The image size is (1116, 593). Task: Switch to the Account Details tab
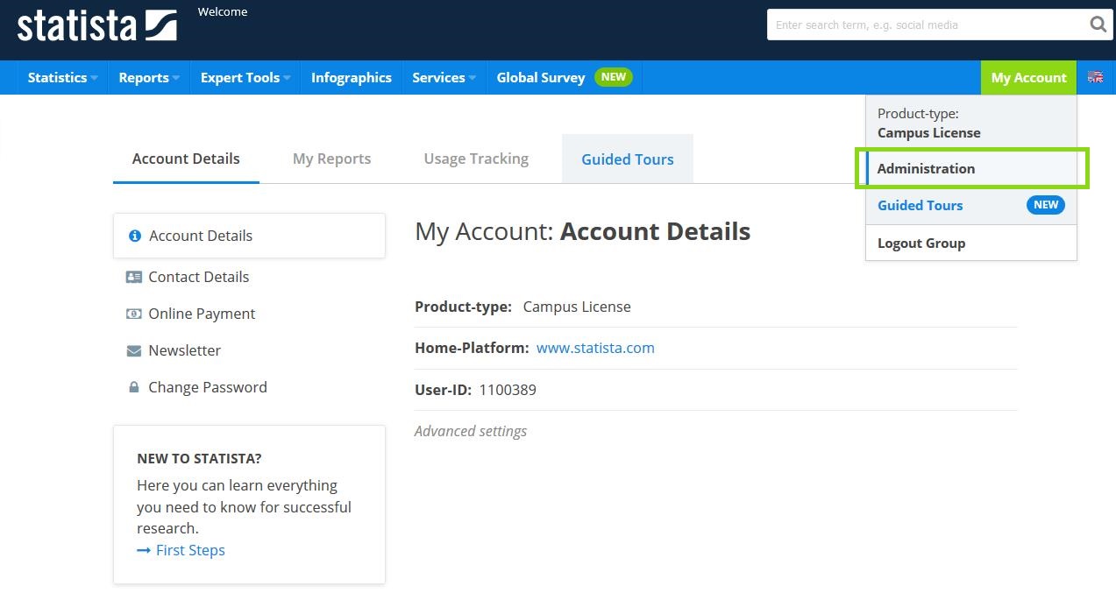coord(186,159)
